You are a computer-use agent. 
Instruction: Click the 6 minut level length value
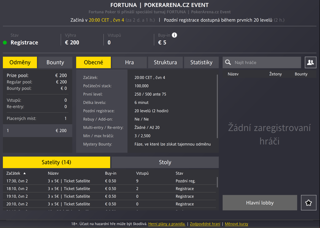pos(141,103)
